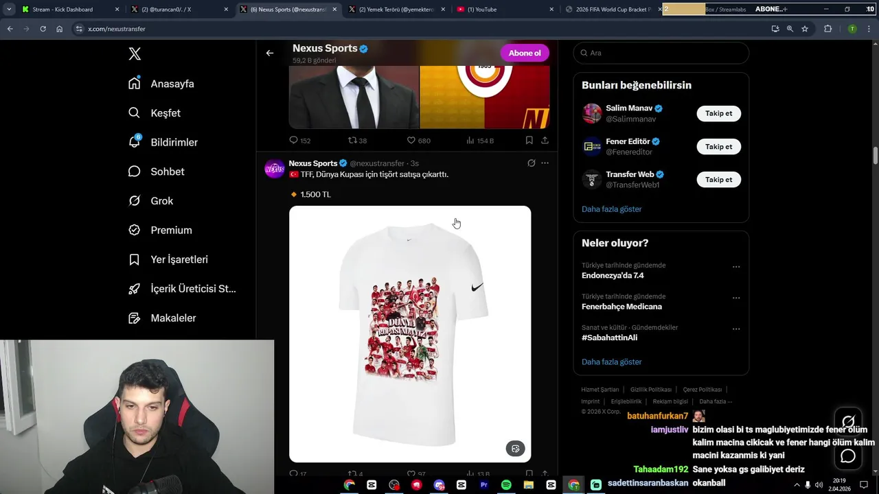The image size is (879, 494).
Task: Open floating chat messages button
Action: pos(848,456)
